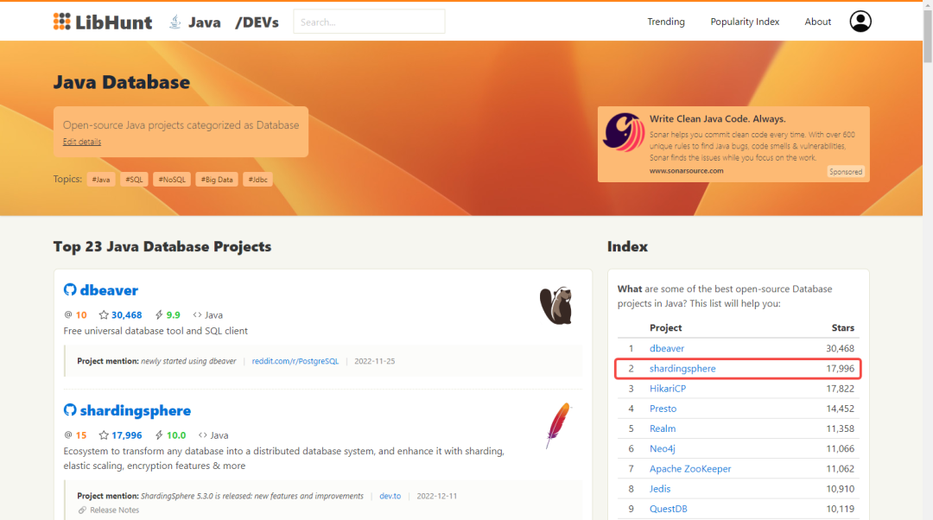The height and width of the screenshot is (520, 933).
Task: Click Write Clean Java Code ad title
Action: pos(718,118)
